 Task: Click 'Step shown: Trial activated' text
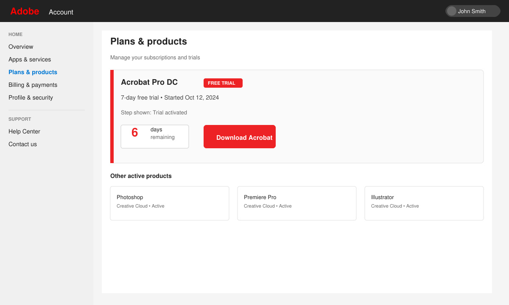154,112
